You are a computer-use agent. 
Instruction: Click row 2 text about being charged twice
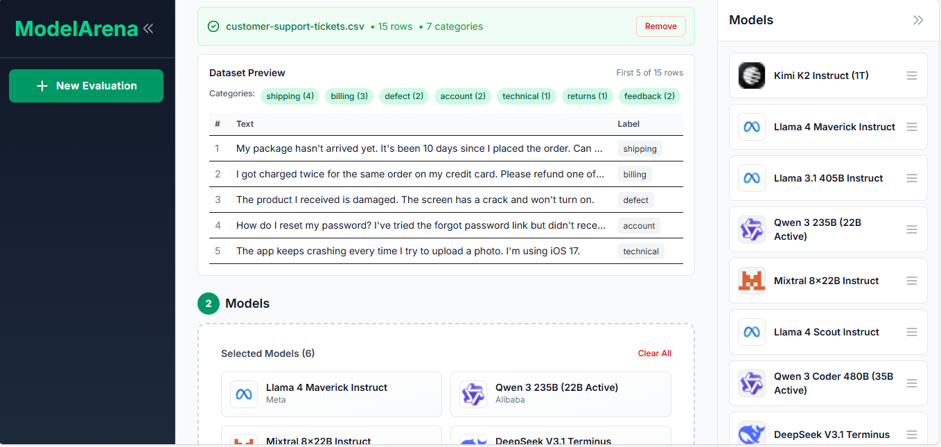(x=420, y=174)
